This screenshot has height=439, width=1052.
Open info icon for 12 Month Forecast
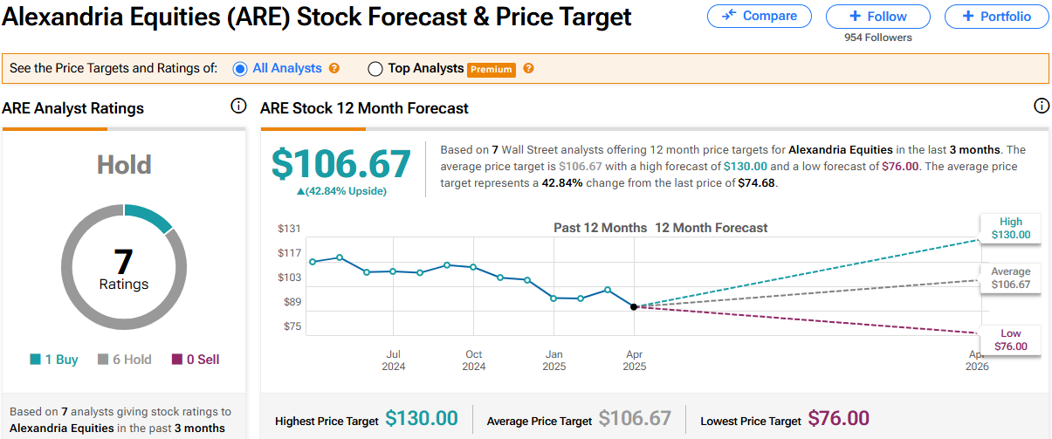coord(1042,106)
